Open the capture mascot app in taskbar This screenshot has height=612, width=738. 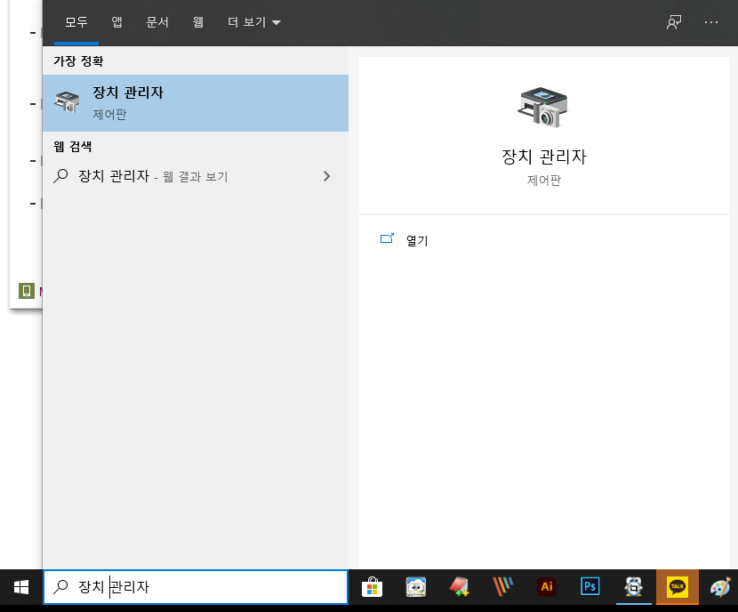pyautogui.click(x=633, y=587)
